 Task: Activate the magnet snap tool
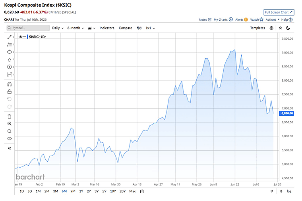9,84
